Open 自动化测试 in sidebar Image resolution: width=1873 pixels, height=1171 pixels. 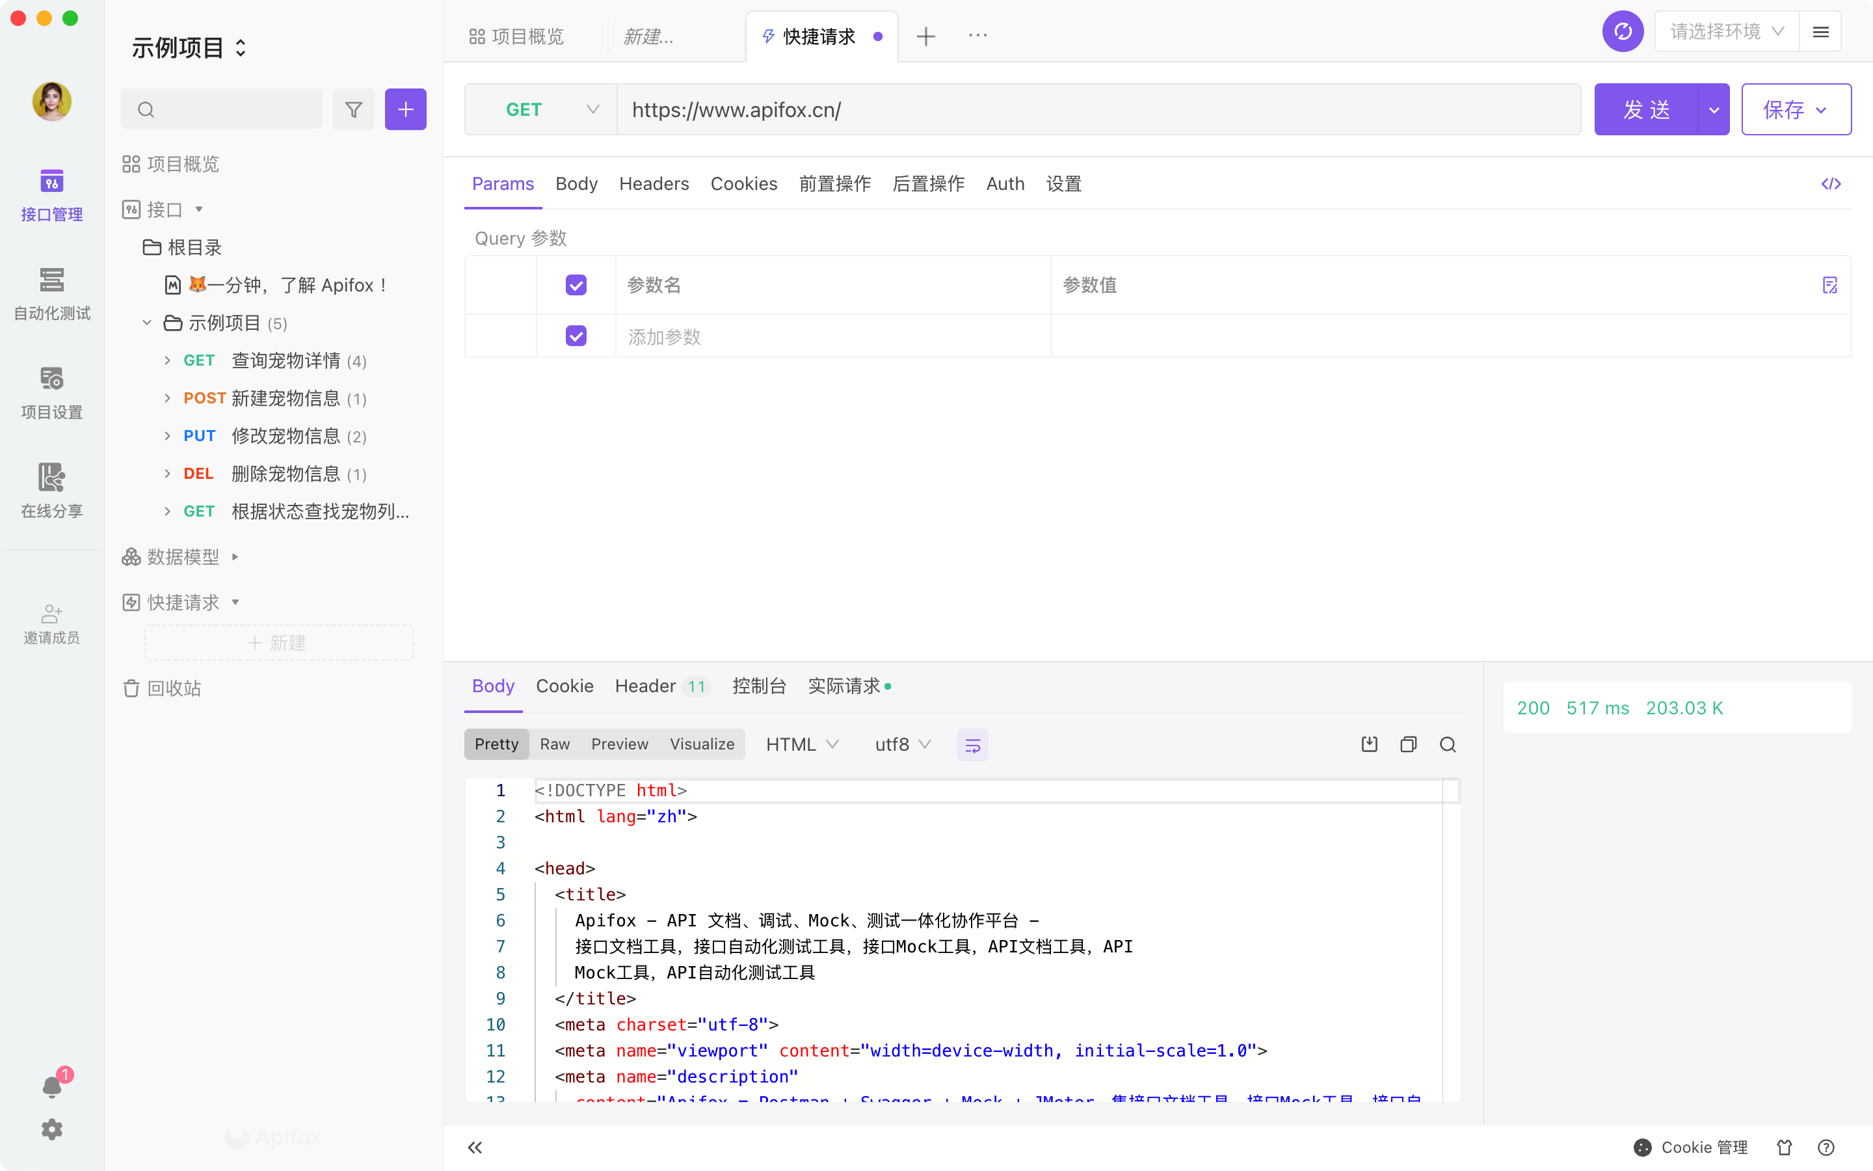(x=52, y=293)
